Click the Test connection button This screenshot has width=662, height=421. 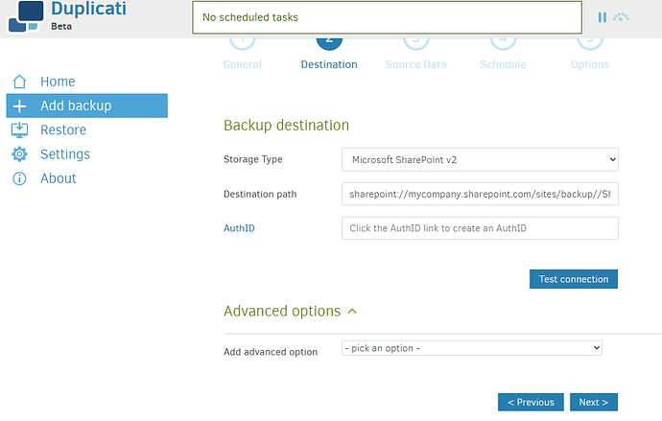click(x=574, y=279)
